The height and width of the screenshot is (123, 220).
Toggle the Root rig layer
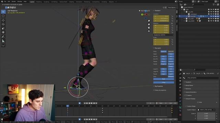point(164,79)
